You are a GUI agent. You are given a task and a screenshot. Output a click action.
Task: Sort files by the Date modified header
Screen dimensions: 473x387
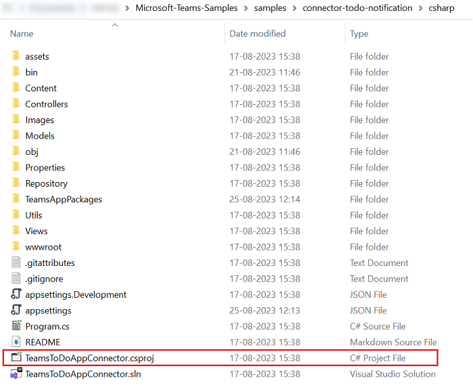(x=257, y=34)
